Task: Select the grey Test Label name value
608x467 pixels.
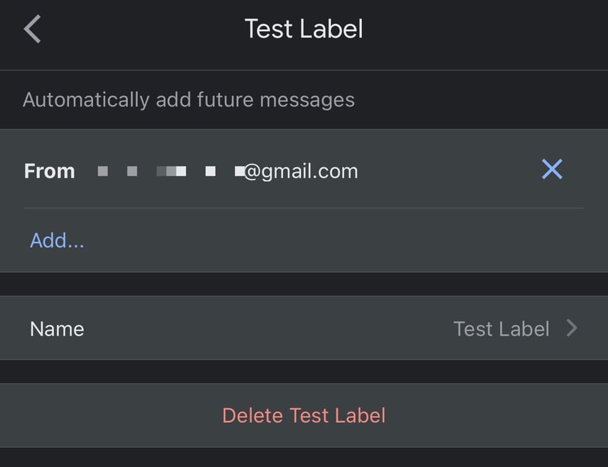Action: [x=501, y=328]
